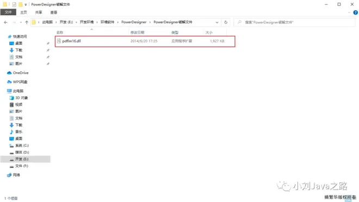This screenshot has height=202, width=359.
Task: Open the 视频 folder under 此电脑
Action: tap(19, 105)
